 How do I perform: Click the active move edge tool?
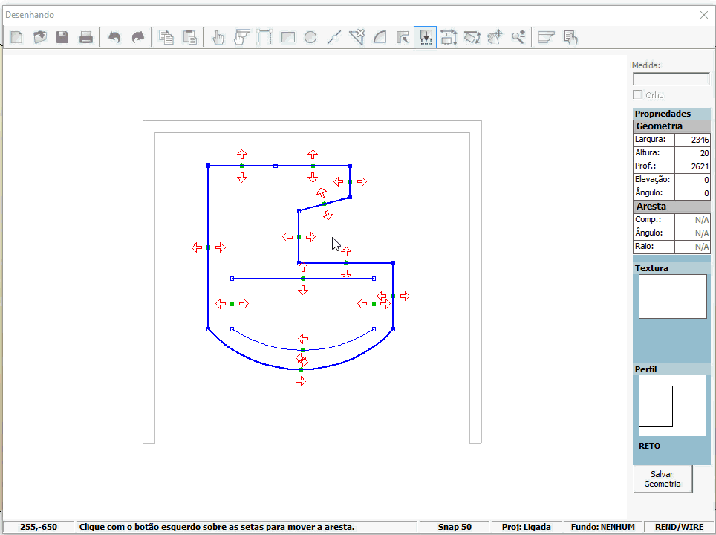pyautogui.click(x=425, y=37)
